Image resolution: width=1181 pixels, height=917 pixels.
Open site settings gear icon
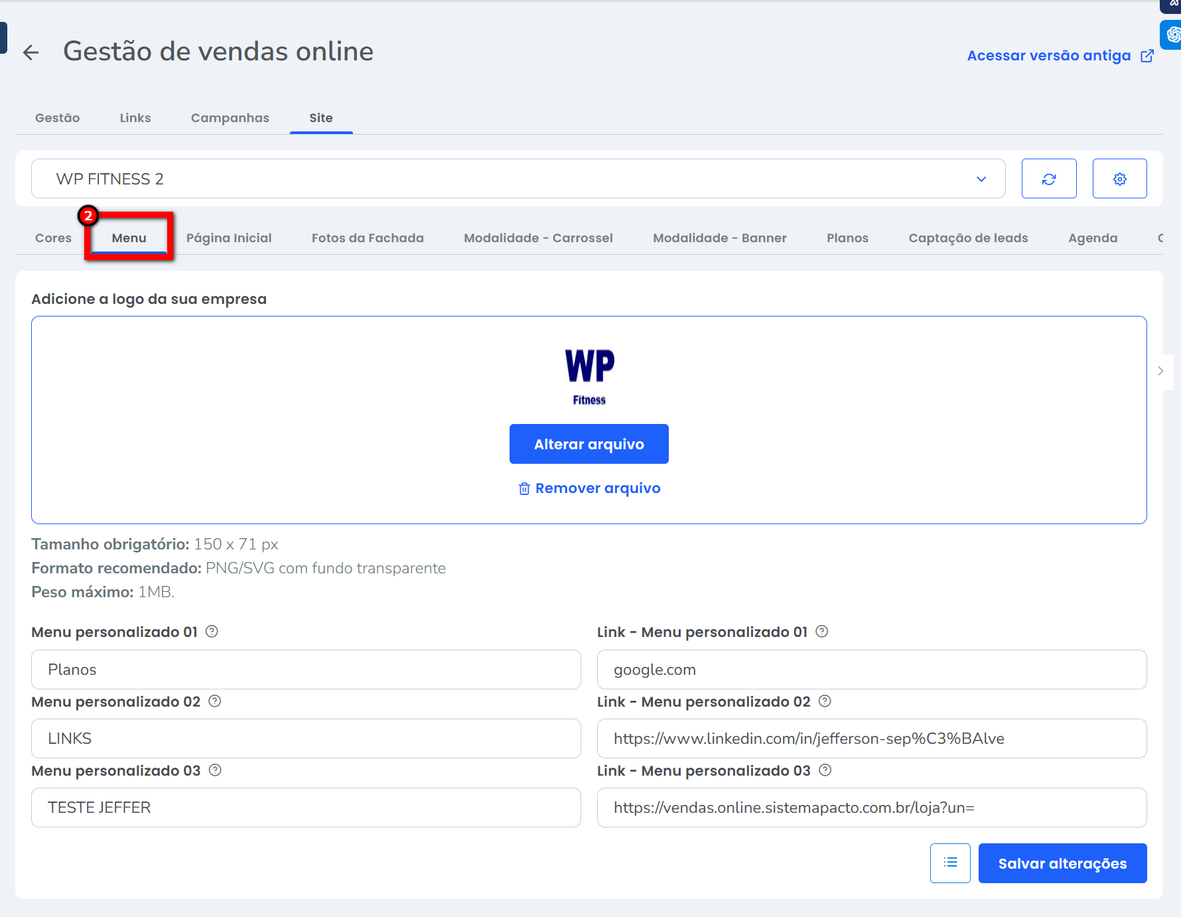pos(1119,179)
